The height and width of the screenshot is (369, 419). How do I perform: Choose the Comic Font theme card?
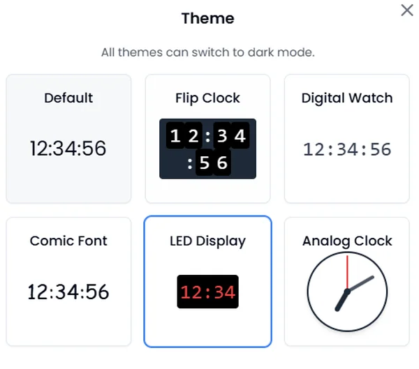click(x=68, y=282)
